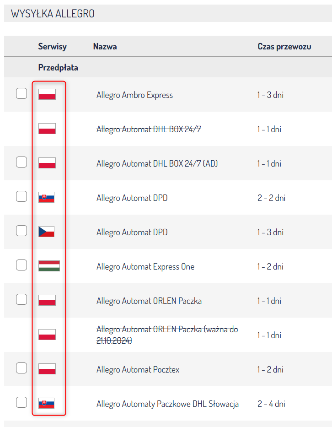332x427 pixels.
Task: Toggle checkbox for active Allegro Automat ORLEN Paczka
Action: point(21,299)
